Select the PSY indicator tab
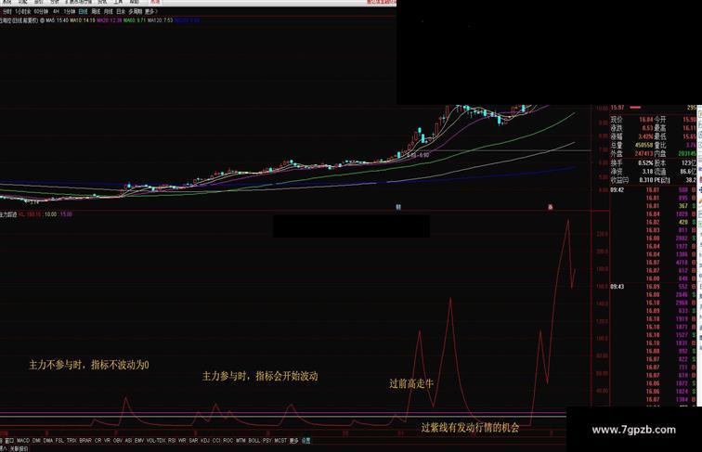Screen dimensions: 702x452 [x=267, y=441]
